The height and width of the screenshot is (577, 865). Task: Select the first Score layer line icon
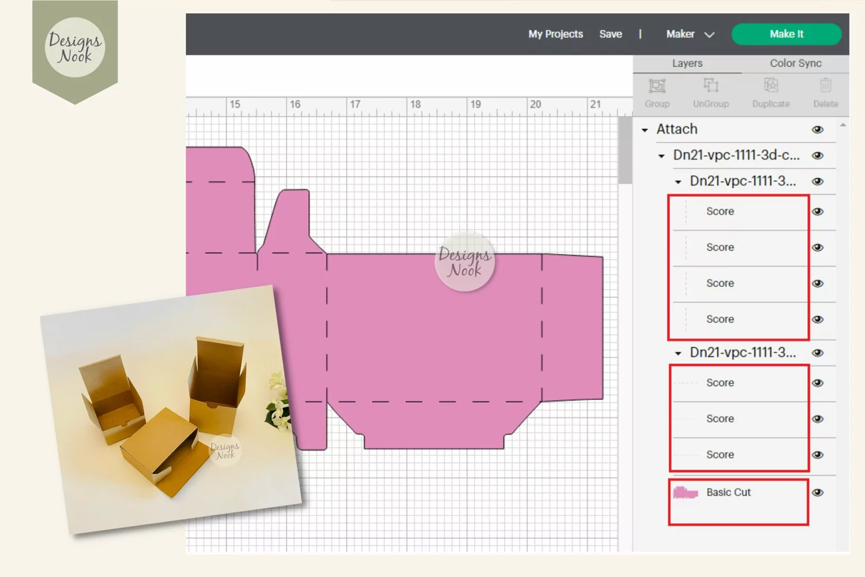[686, 212]
